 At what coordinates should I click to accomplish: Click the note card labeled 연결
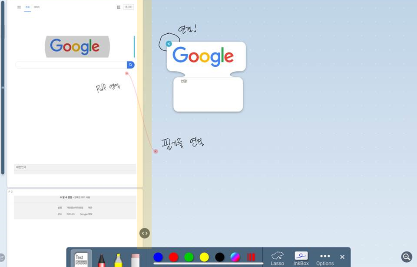pyautogui.click(x=208, y=94)
